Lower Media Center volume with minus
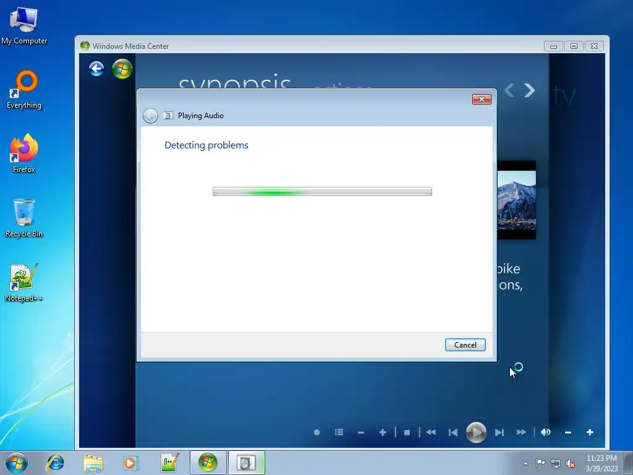The width and height of the screenshot is (633, 475). pos(568,432)
